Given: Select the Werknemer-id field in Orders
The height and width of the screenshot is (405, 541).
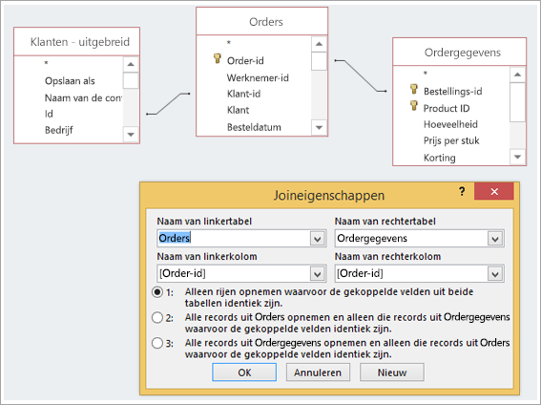Looking at the screenshot, I should (258, 77).
